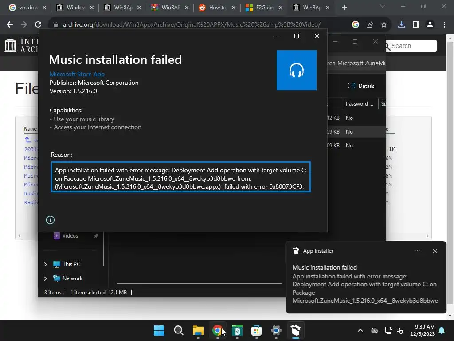
Task: Maximize the App Installer window
Action: coord(297,36)
